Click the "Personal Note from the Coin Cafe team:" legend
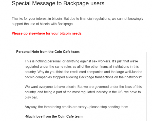This screenshot has height=121, width=152. (48, 52)
